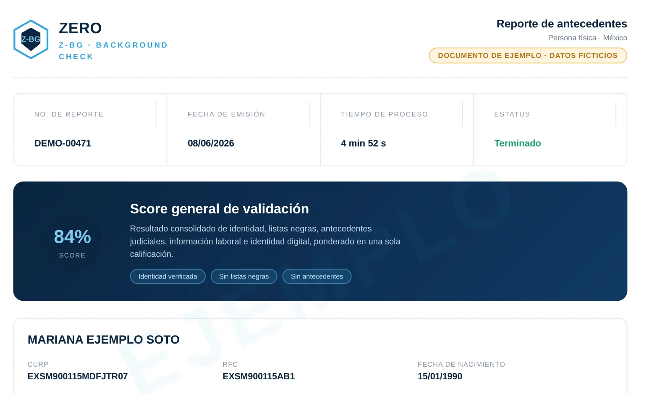Viewport: 649px width, 394px height.
Task: Click the Identidad verificada chip
Action: 168,276
